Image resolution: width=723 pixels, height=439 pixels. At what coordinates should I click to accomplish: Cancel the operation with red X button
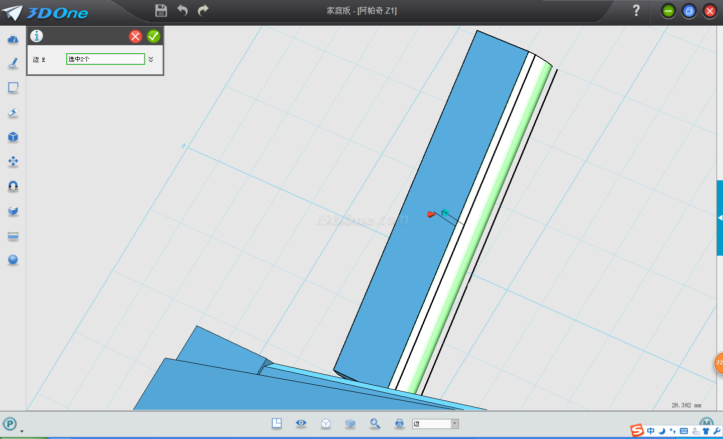point(136,36)
